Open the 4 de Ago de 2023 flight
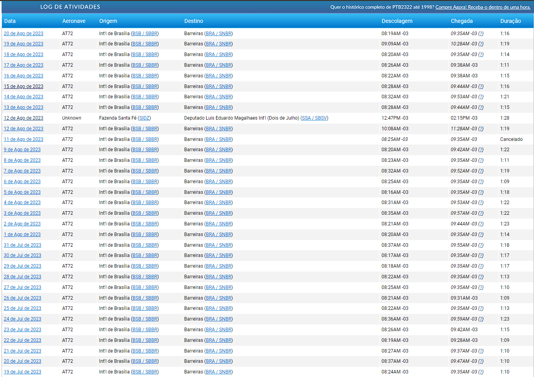The image size is (534, 377). pos(22,203)
